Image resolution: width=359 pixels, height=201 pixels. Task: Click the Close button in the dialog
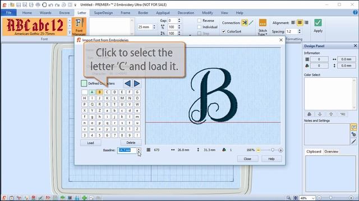pyautogui.click(x=247, y=159)
